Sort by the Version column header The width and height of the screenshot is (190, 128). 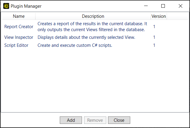coord(159,16)
